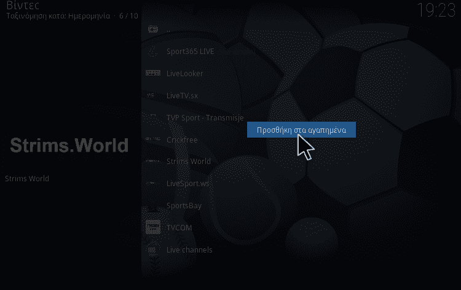
Task: Select the 'LiveSport.ws' list entry
Action: point(187,184)
